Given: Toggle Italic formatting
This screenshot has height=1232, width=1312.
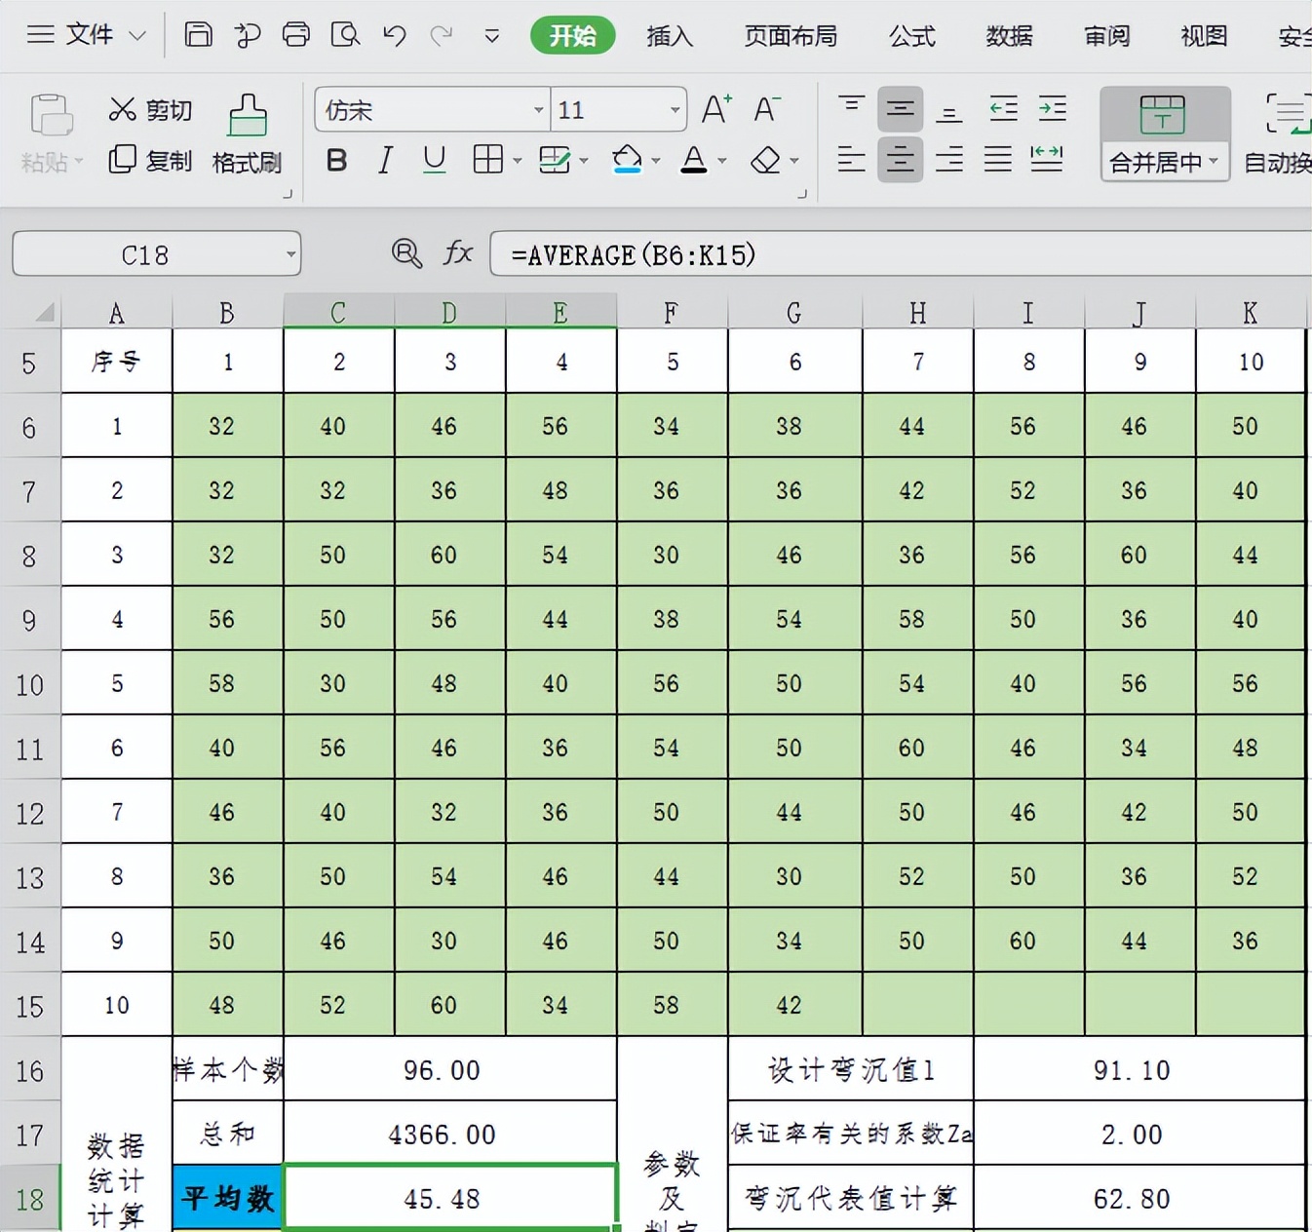Looking at the screenshot, I should coord(386,160).
